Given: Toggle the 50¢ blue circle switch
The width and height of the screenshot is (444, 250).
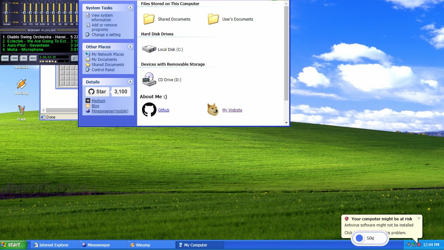Looking at the screenshot, I should tap(359, 238).
